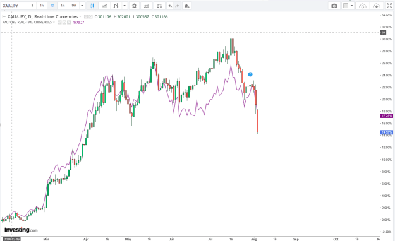Click XAU/JPY series format icon

90,16
